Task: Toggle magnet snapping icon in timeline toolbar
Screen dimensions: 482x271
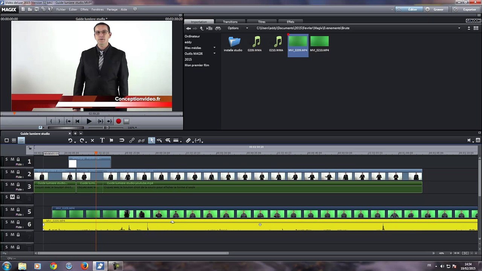Action: click(x=122, y=140)
